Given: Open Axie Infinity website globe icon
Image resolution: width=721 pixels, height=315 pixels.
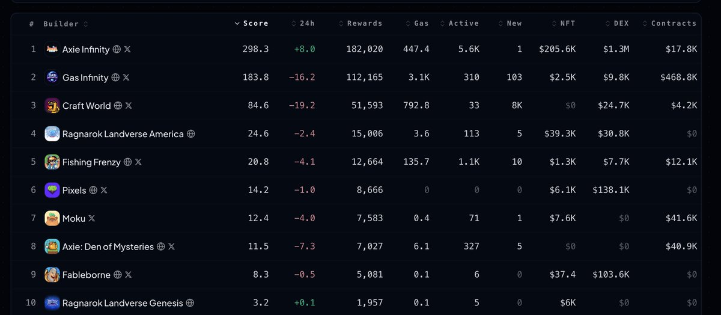Looking at the screenshot, I should (117, 49).
